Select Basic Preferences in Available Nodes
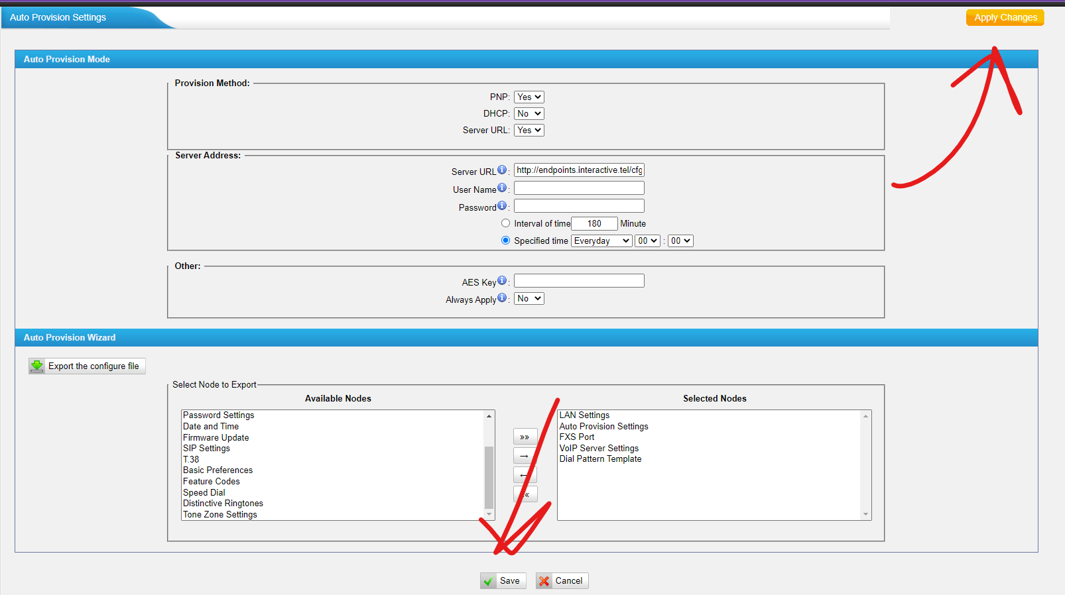1065x595 pixels. pyautogui.click(x=218, y=470)
